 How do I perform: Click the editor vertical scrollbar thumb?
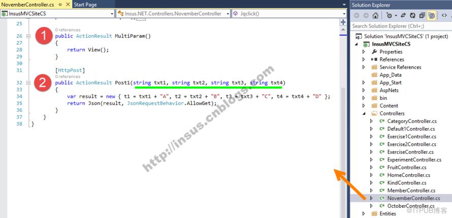(343, 129)
